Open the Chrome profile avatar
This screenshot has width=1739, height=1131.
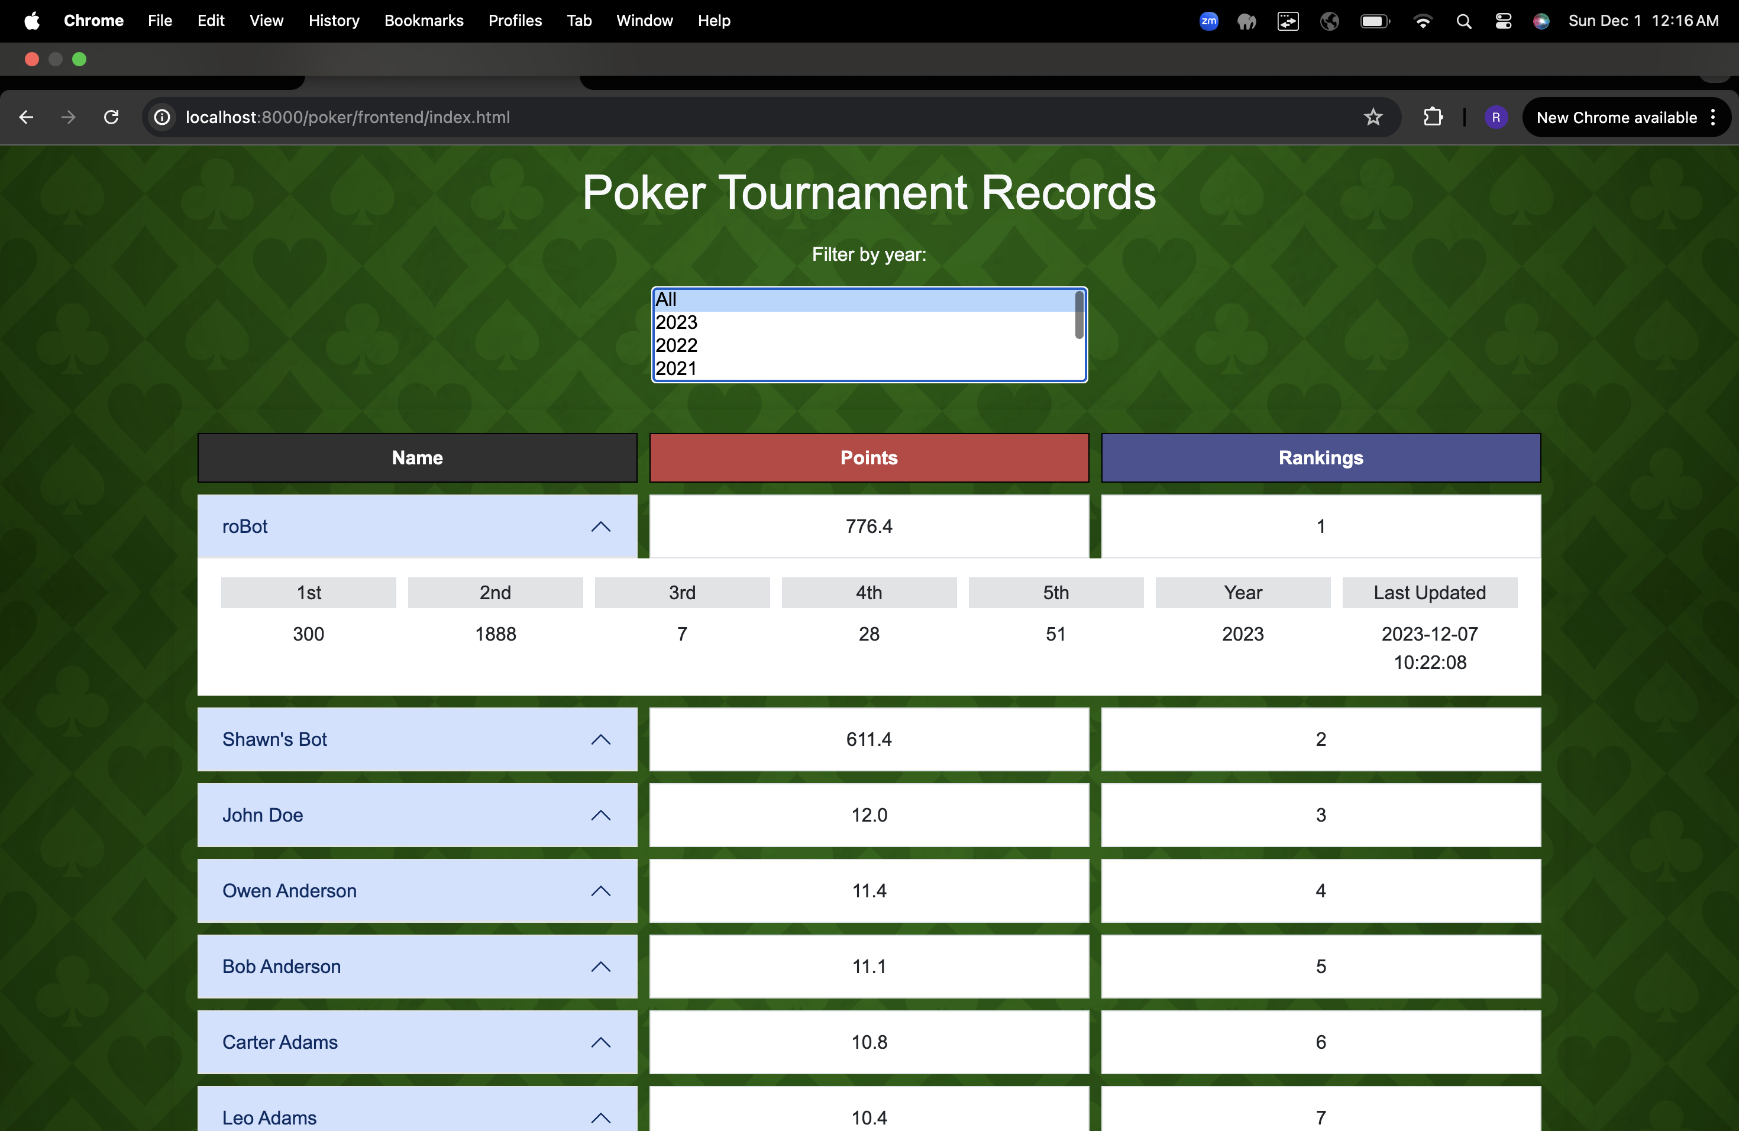click(1496, 117)
